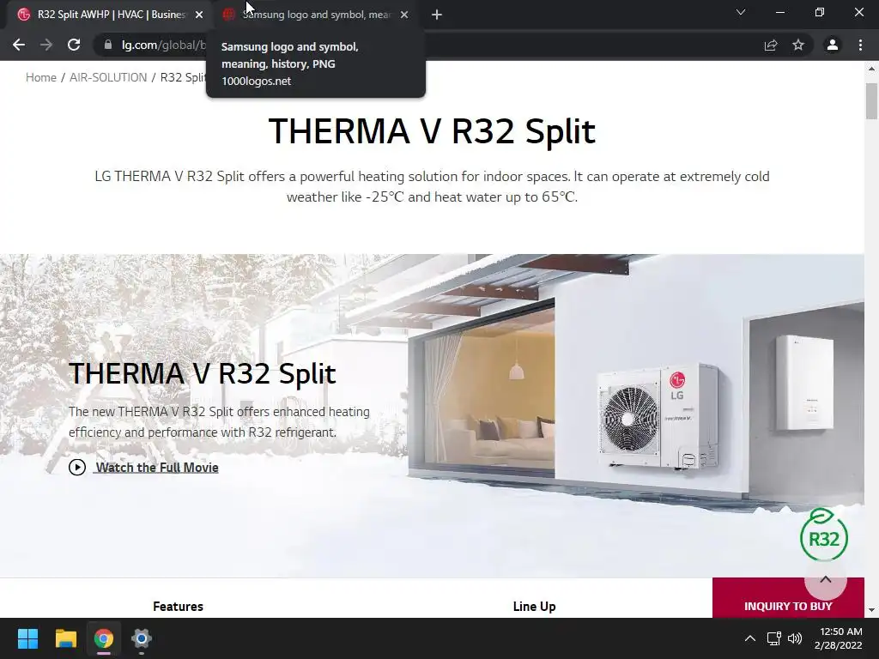Click the page vertical scrollbar thumb

(871, 101)
